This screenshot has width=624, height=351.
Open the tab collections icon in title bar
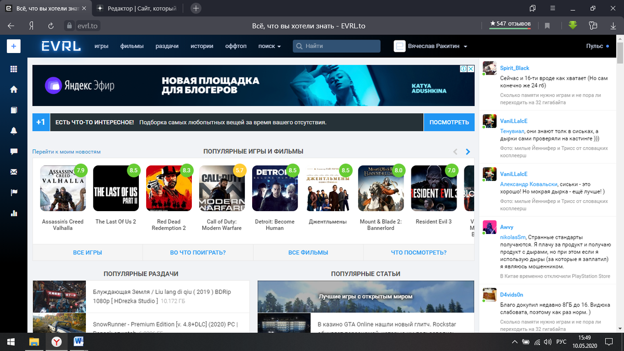(532, 8)
